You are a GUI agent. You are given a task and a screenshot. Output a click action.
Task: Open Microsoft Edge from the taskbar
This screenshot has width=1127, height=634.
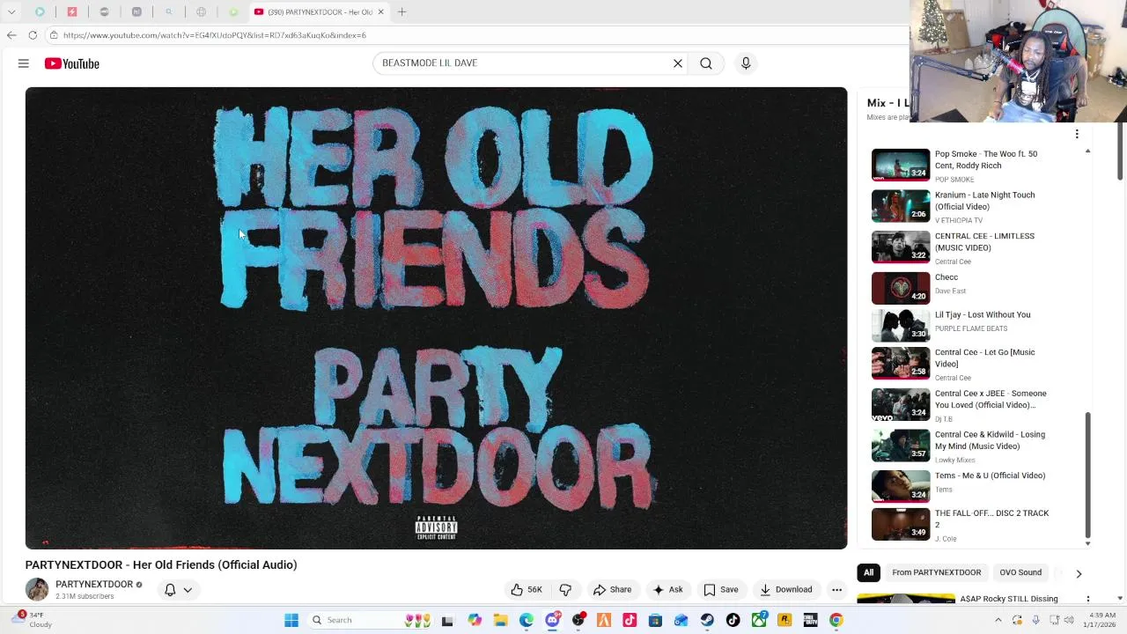pos(527,620)
